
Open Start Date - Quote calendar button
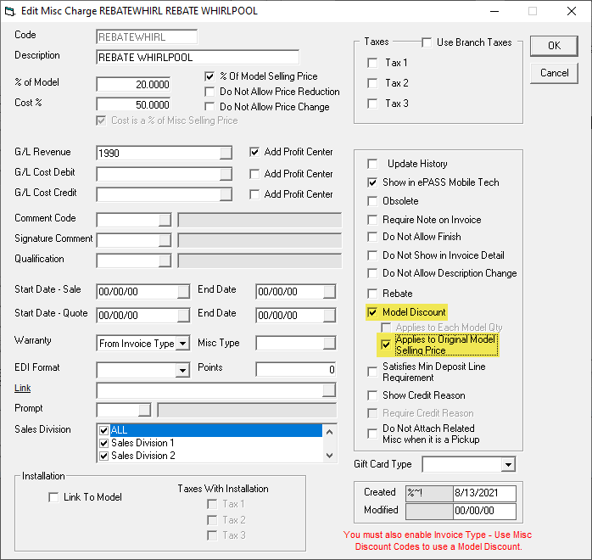click(x=183, y=316)
